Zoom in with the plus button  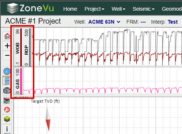[7, 46]
